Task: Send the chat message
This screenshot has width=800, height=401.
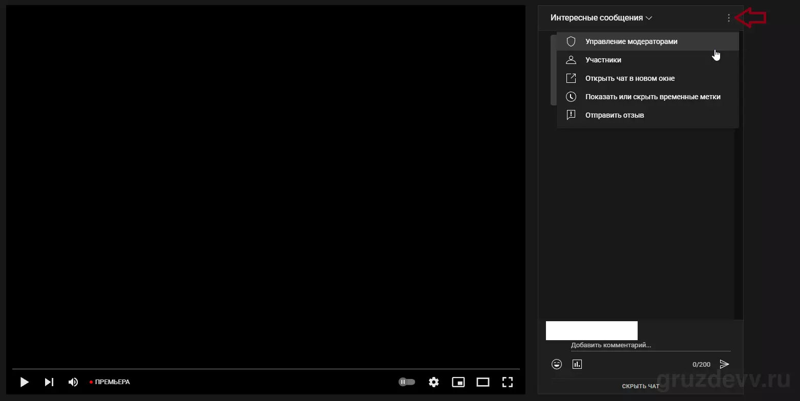Action: pos(724,364)
